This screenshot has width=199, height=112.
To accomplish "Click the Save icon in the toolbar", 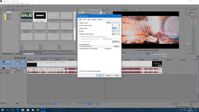I will [x=7, y=6].
